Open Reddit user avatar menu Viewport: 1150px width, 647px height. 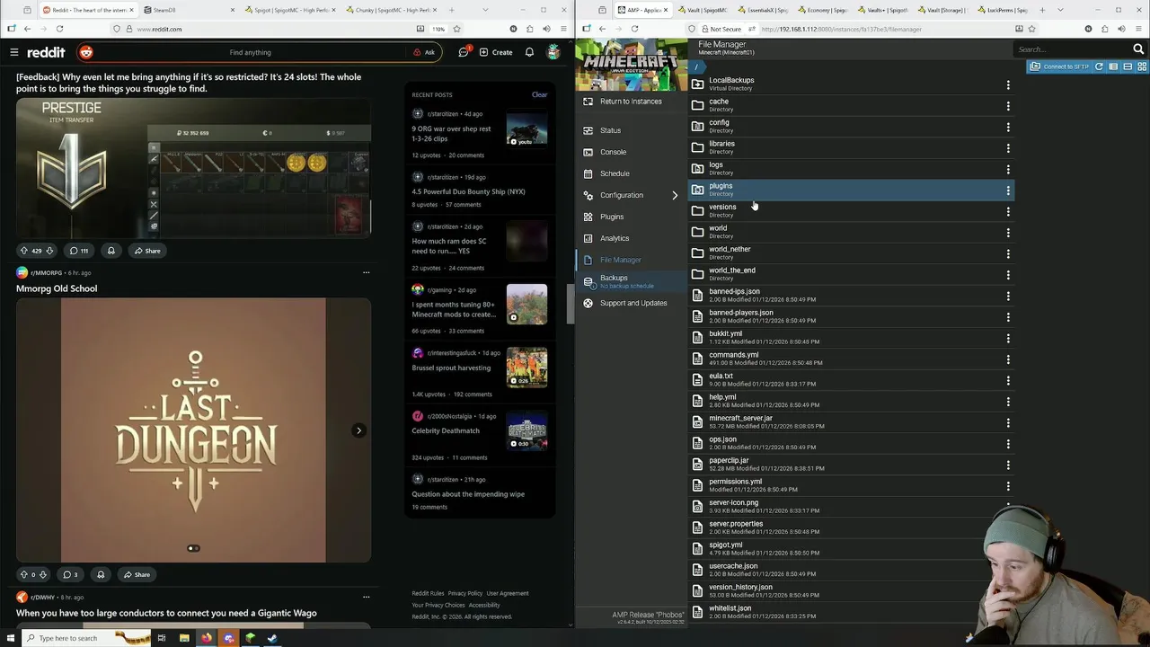pos(553,52)
